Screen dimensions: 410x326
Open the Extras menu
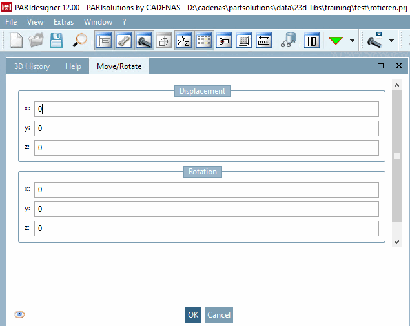63,22
